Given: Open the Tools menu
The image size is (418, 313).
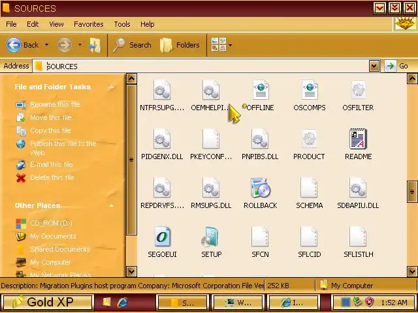Looking at the screenshot, I should (x=122, y=24).
